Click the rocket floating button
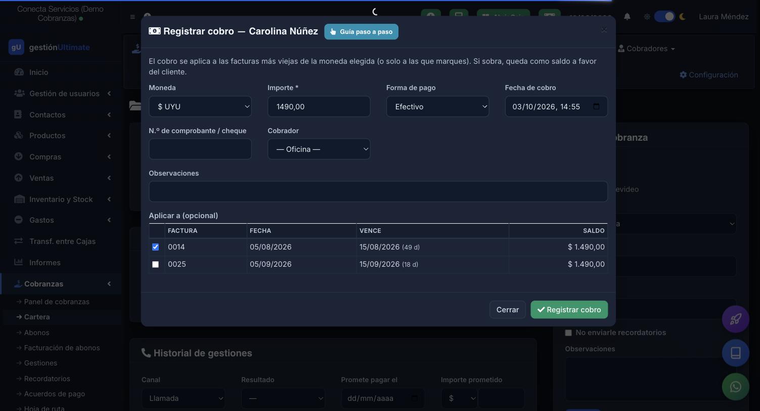The height and width of the screenshot is (411, 760). 735,319
